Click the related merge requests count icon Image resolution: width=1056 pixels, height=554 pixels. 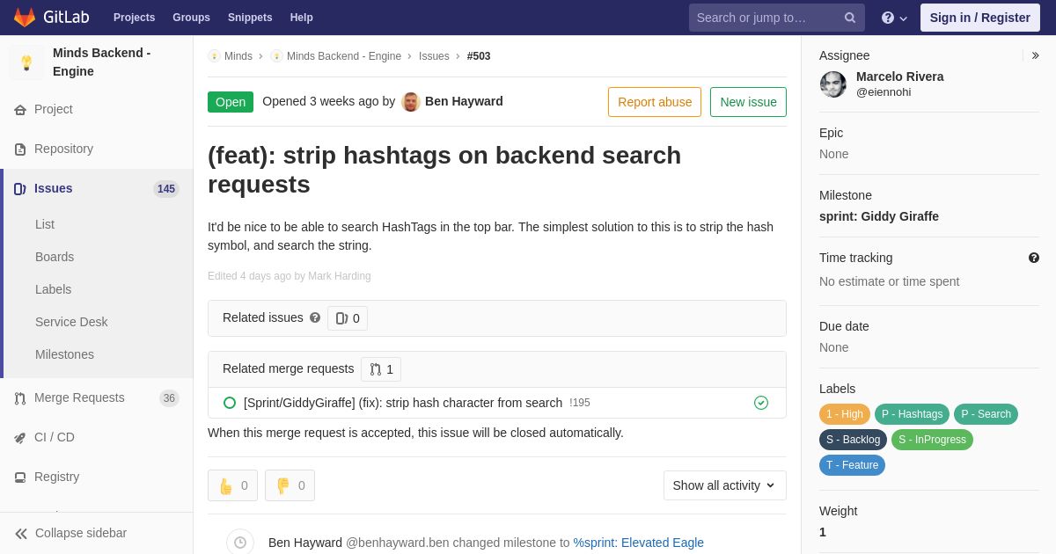[x=376, y=369]
